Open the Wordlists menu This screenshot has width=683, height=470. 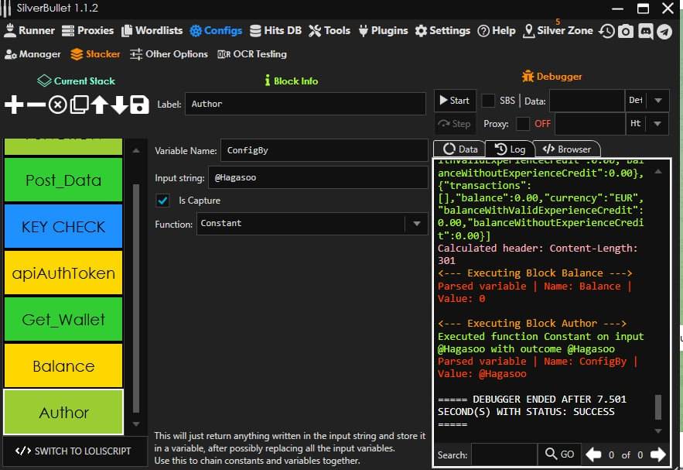coord(151,31)
